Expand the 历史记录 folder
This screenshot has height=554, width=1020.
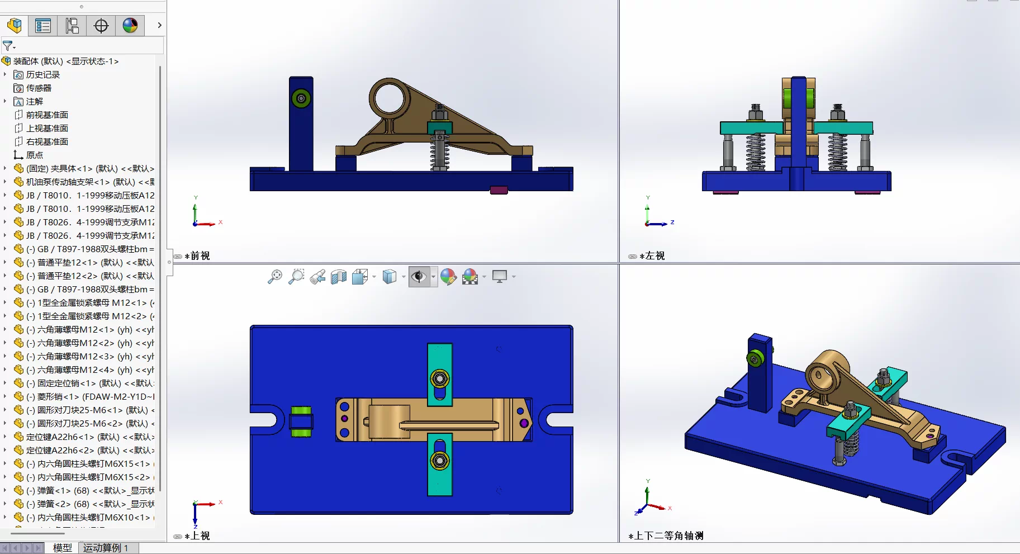tap(5, 74)
